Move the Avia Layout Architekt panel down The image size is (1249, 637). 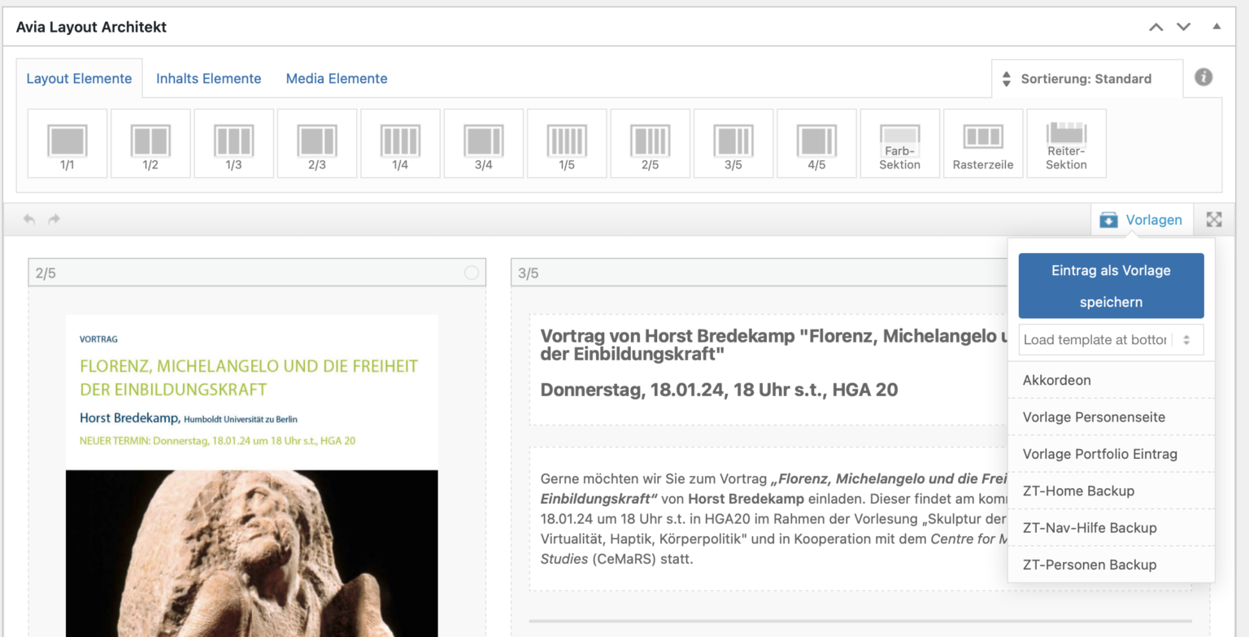coord(1183,27)
